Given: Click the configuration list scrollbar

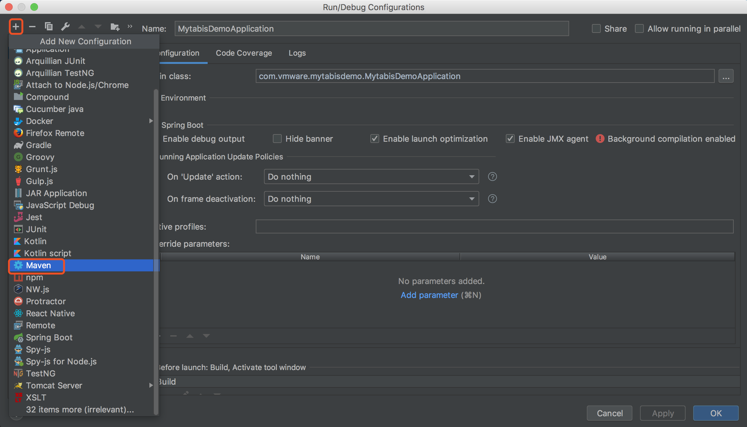Looking at the screenshot, I should [156, 251].
